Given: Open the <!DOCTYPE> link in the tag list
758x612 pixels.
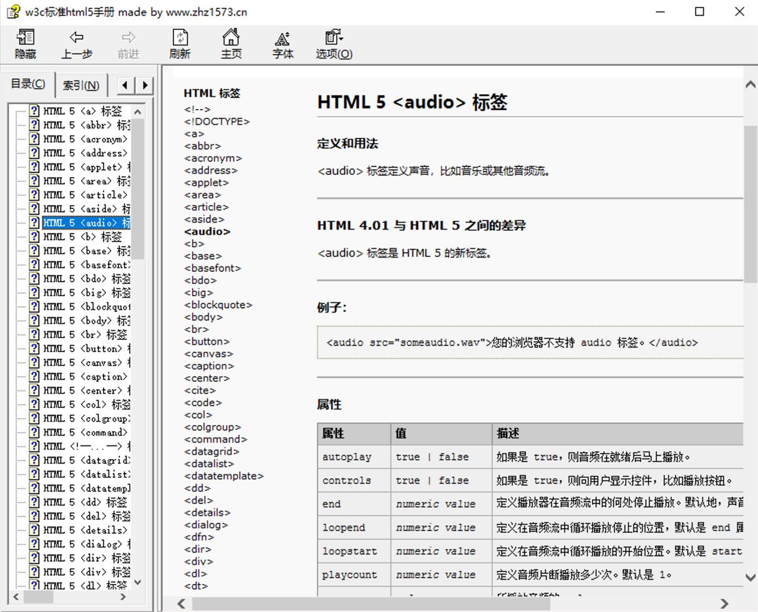Looking at the screenshot, I should pos(217,122).
